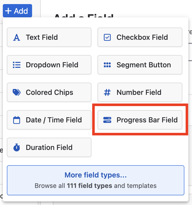This screenshot has width=192, height=205.
Task: Select Checkbox Field from the menu
Action: pyautogui.click(x=140, y=37)
